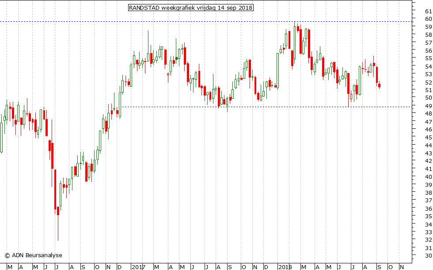Click the 37 price scale label

coord(428,201)
